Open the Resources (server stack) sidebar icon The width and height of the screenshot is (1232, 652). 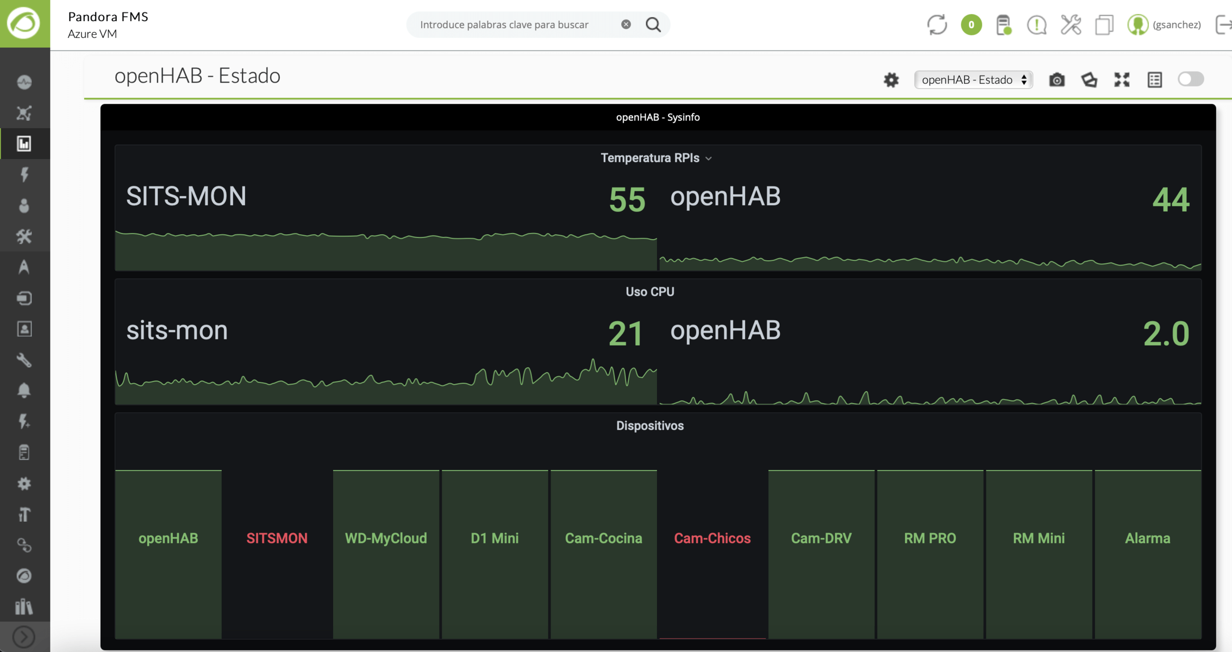point(24,298)
